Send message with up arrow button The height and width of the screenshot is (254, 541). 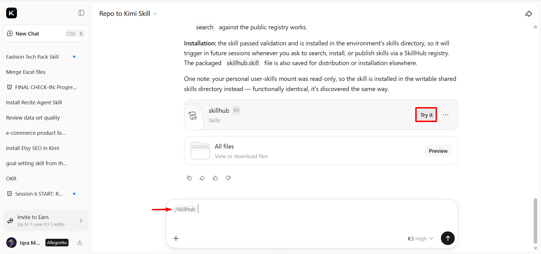click(x=448, y=238)
